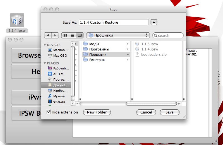Click the Save dialog resize grip

pyautogui.click(x=184, y=117)
